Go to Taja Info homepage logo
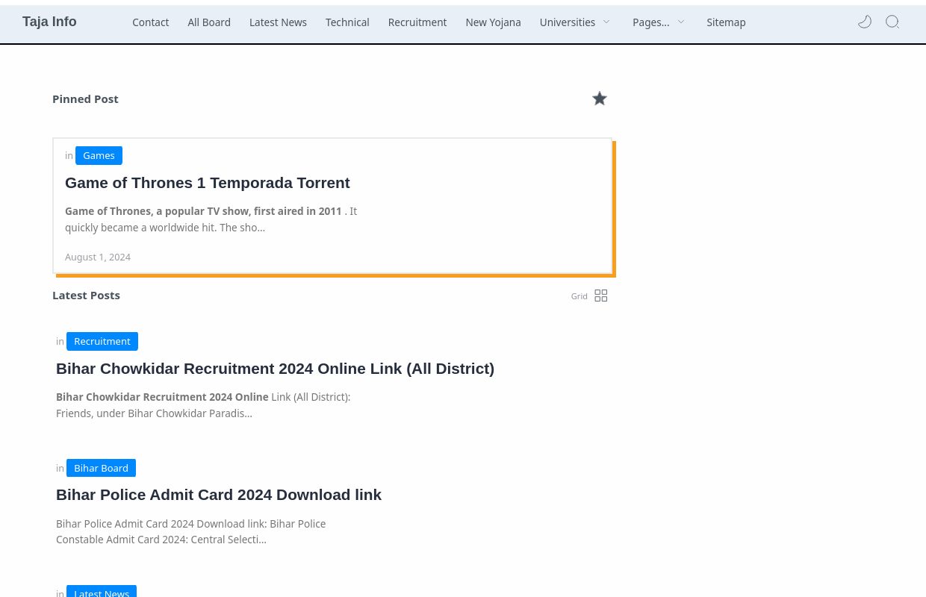 point(49,22)
